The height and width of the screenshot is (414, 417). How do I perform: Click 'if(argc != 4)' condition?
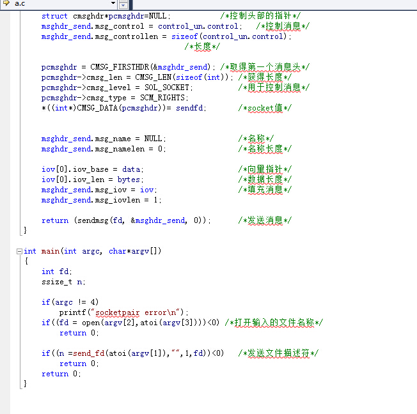(x=70, y=302)
